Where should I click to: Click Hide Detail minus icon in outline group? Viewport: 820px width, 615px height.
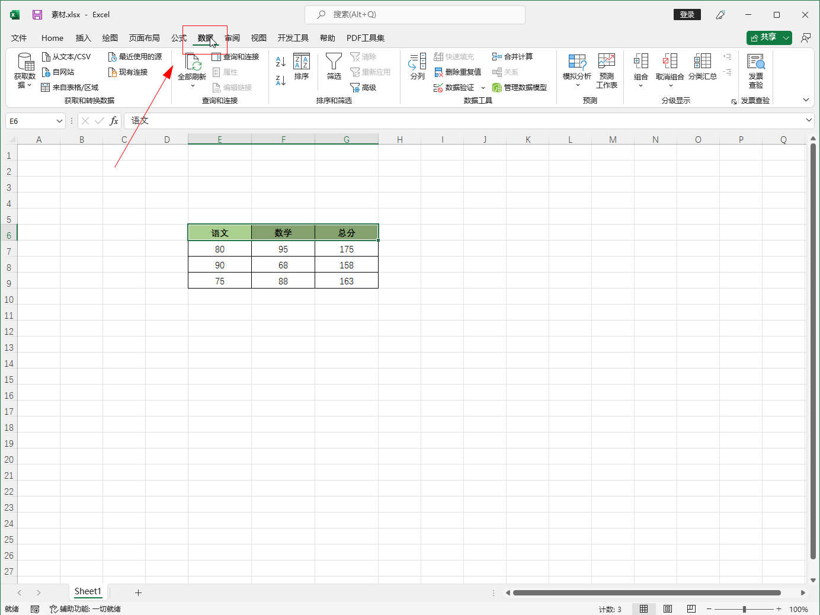tap(727, 72)
